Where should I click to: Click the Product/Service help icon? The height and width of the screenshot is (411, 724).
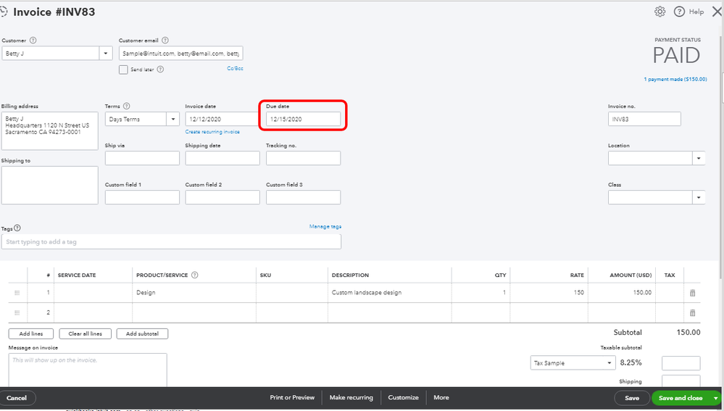pyautogui.click(x=194, y=275)
